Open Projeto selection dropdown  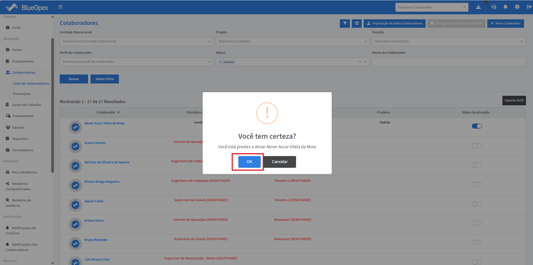[x=292, y=41]
